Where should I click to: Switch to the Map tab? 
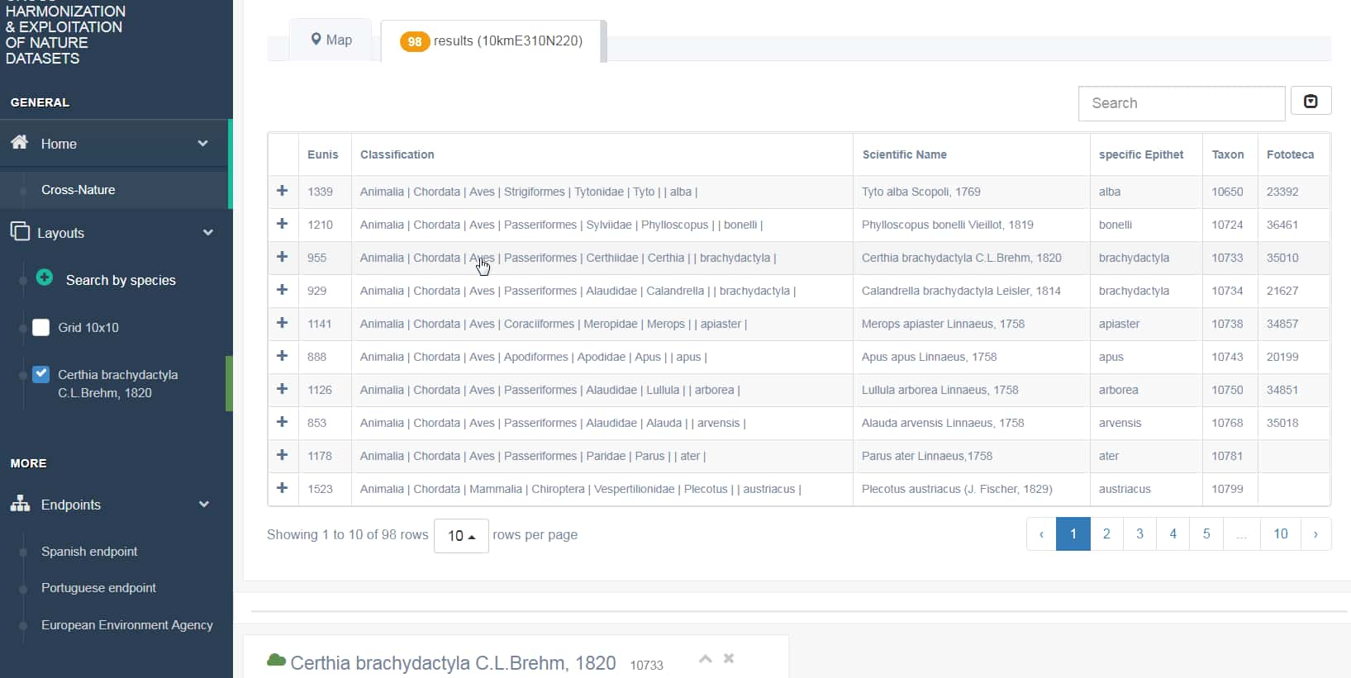tap(331, 40)
